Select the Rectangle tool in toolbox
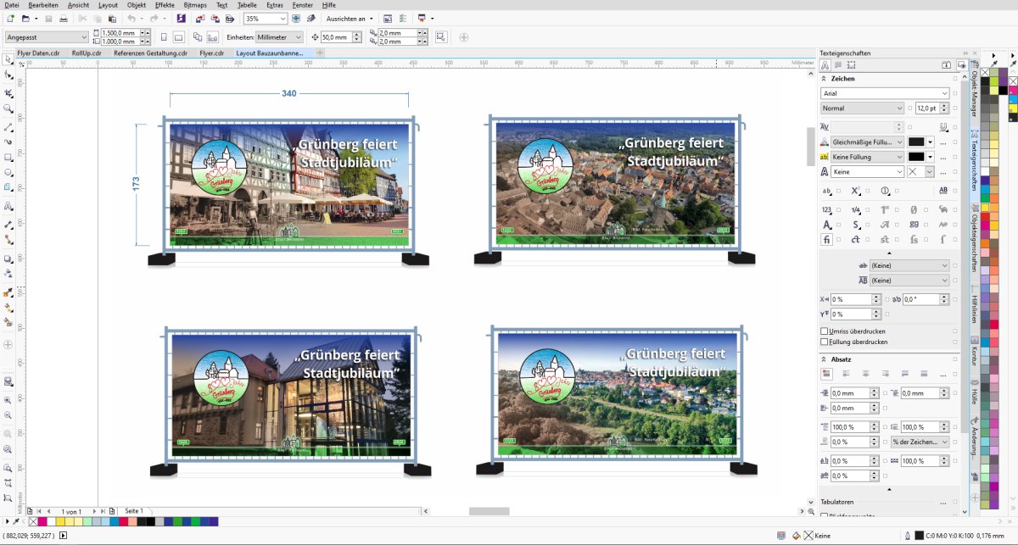The width and height of the screenshot is (1018, 545). click(8, 158)
